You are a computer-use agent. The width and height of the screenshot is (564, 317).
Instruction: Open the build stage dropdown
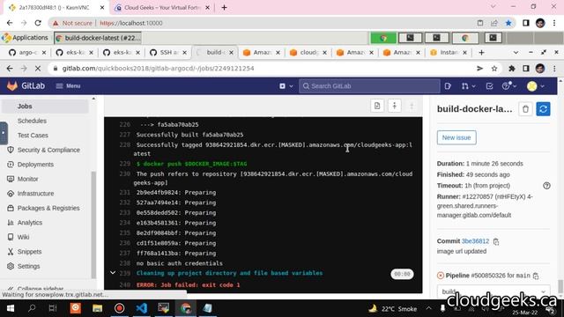pos(493,291)
